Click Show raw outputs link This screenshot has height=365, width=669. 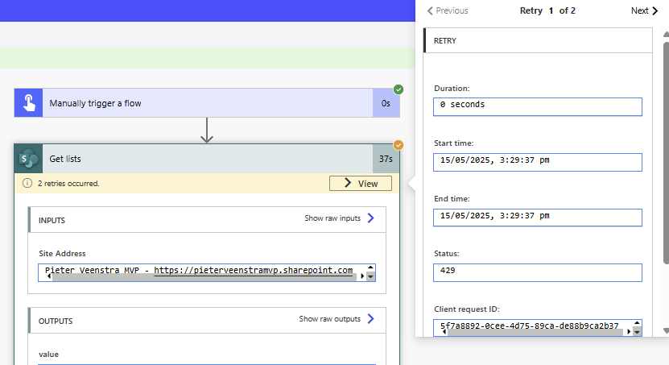click(337, 319)
